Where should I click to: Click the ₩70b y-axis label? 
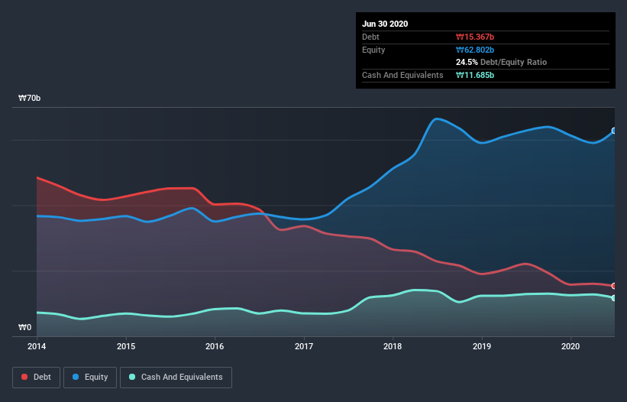coord(30,98)
